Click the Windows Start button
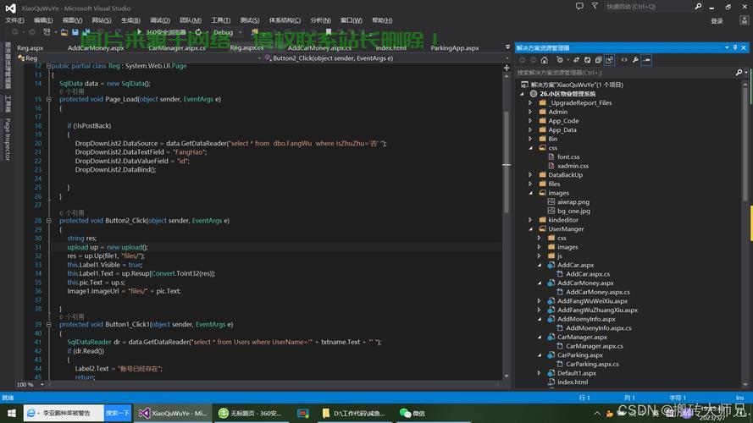The image size is (753, 423). click(x=11, y=413)
